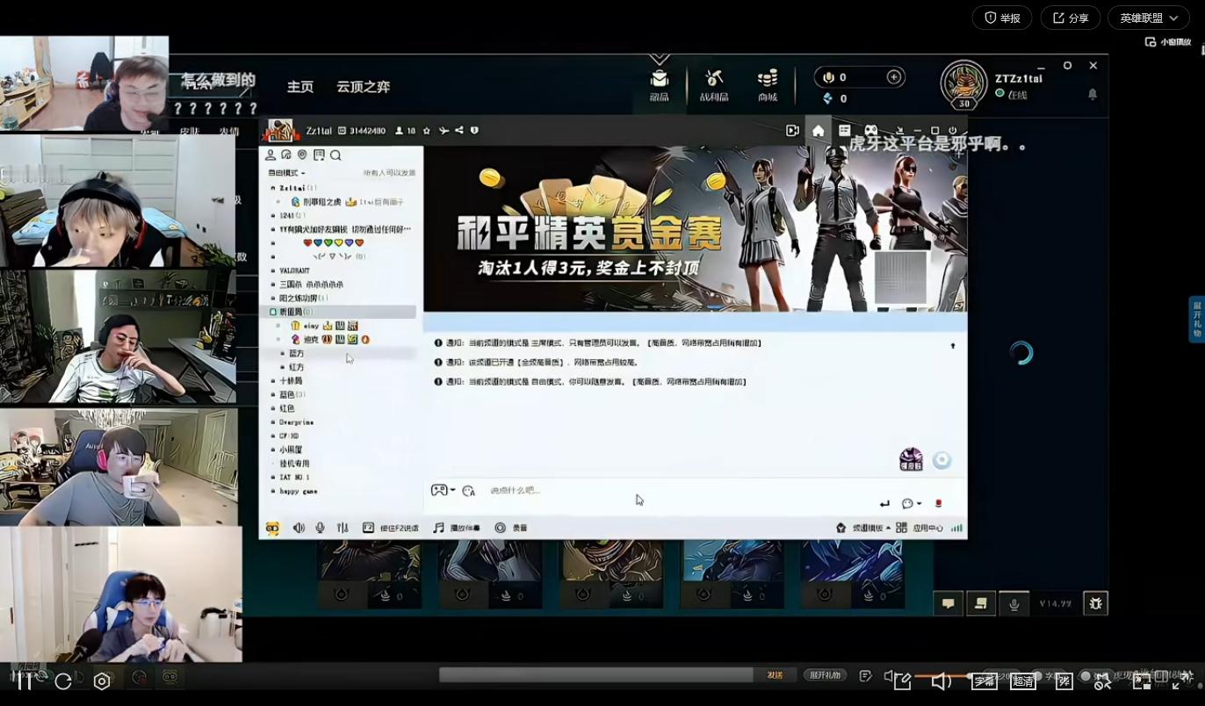Viewport: 1205px width, 706px height.
Task: Click the 和平精英赏金赛 banner
Action: click(x=696, y=228)
